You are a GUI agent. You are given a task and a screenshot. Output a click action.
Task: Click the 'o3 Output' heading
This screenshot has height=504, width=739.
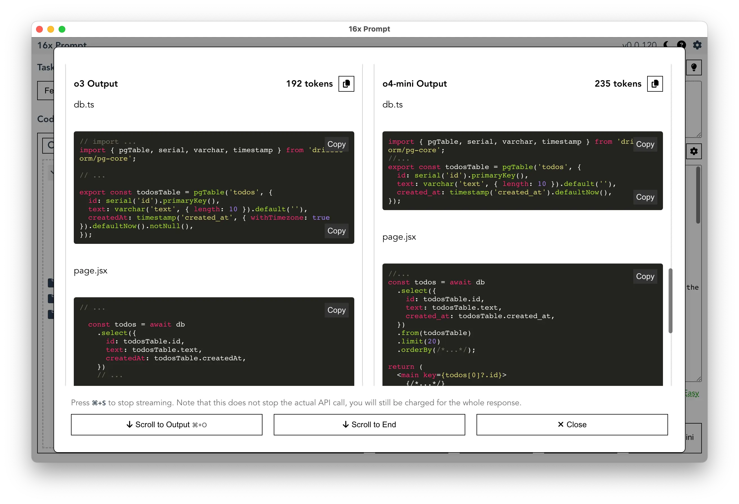tap(96, 84)
